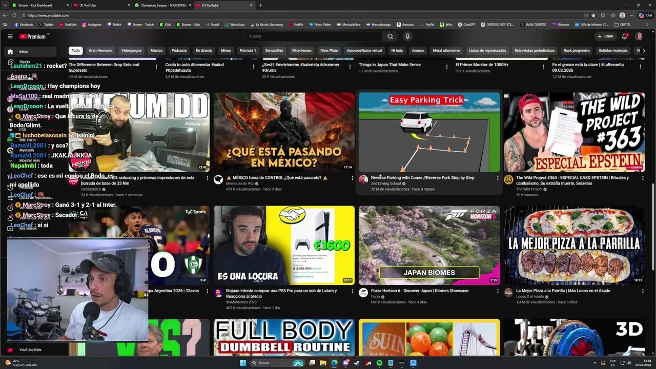Open the Easy Parking Trick thumbnail
This screenshot has height=369, width=656.
(x=429, y=132)
